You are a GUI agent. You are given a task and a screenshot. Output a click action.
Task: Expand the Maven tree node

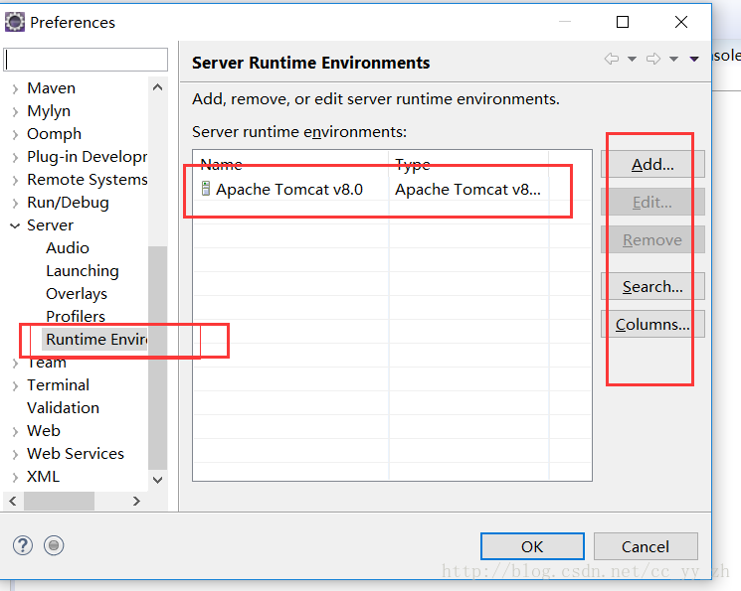(x=15, y=88)
